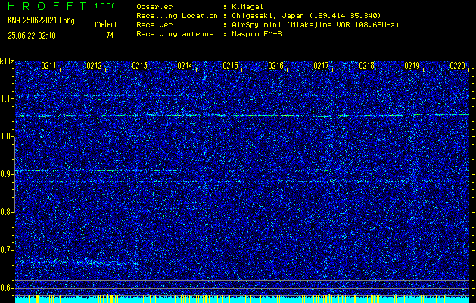Click the faint meteor echo trace near 0.67 kHz

tap(76, 263)
